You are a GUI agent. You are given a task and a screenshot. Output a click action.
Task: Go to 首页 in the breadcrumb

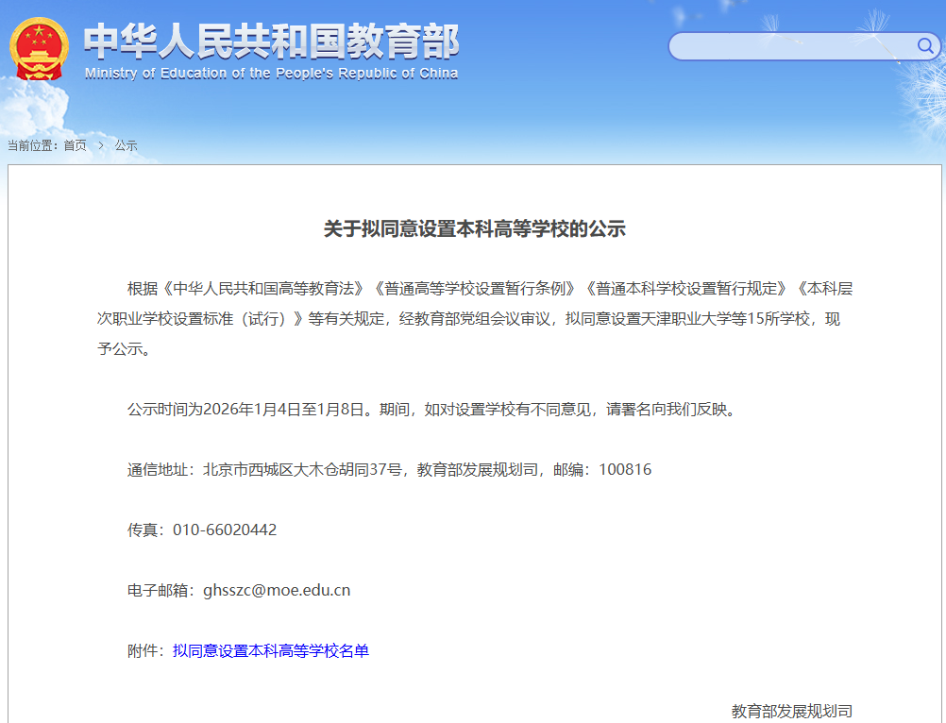coord(75,145)
